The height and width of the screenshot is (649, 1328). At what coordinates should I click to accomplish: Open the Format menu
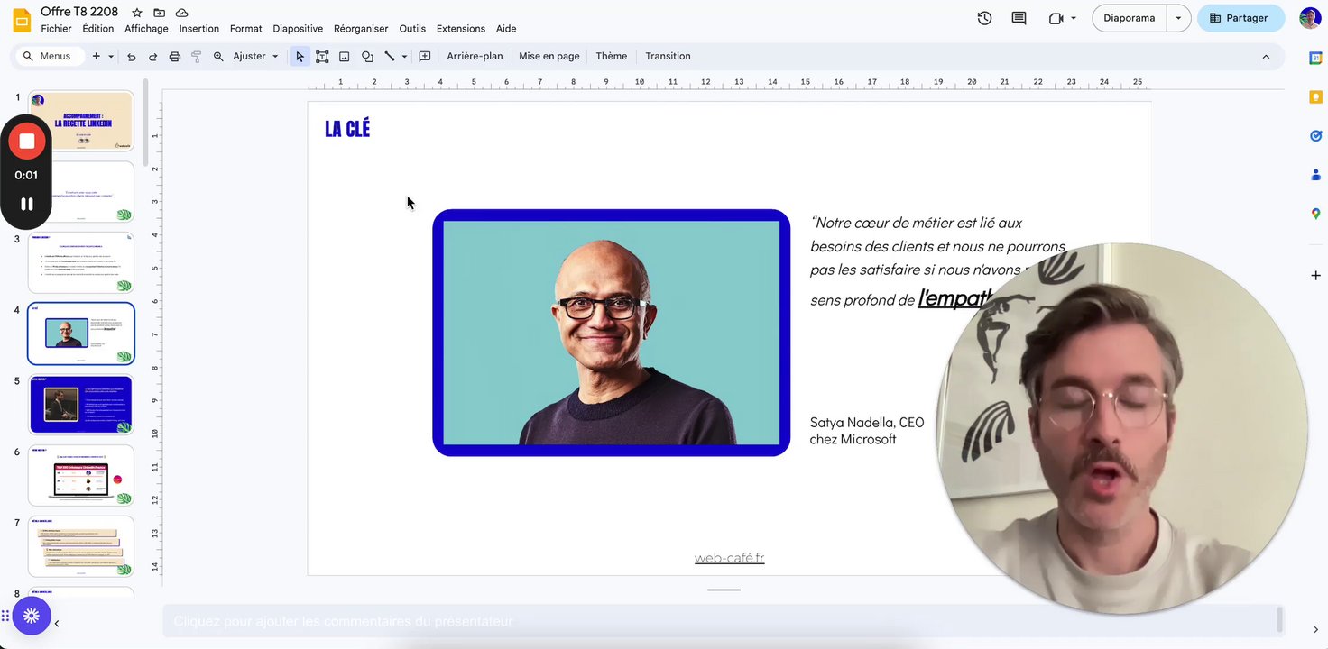click(246, 29)
